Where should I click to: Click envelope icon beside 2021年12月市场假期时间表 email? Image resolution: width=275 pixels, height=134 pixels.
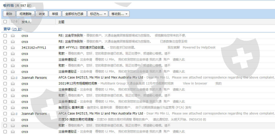coord(13,84)
